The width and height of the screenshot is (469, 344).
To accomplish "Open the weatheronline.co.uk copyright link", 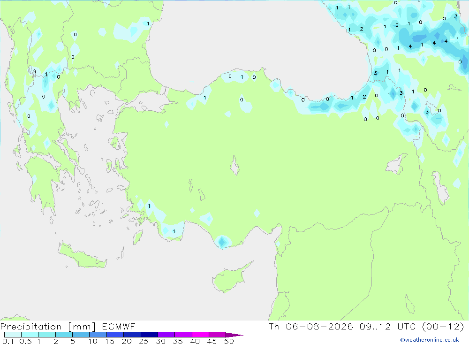I will [x=430, y=340].
